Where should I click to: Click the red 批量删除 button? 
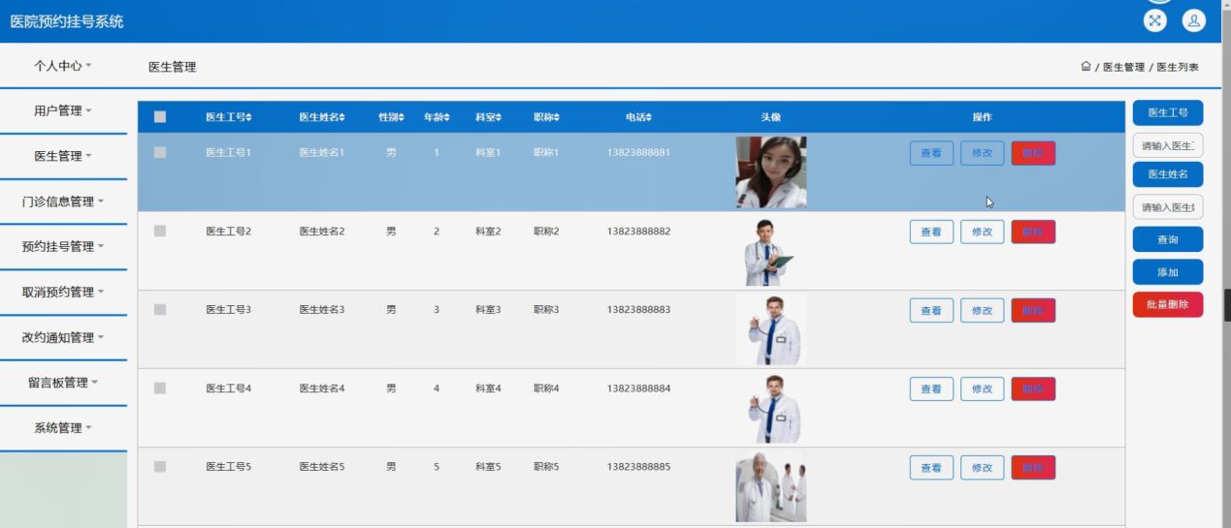coord(1168,304)
